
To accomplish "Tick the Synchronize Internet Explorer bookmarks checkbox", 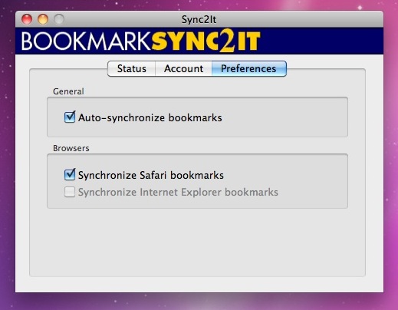I will coord(70,192).
